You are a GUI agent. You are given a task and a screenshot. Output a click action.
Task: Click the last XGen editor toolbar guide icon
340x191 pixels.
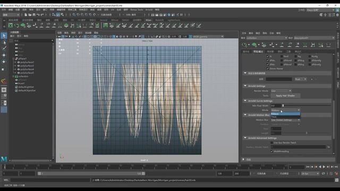(x=328, y=45)
